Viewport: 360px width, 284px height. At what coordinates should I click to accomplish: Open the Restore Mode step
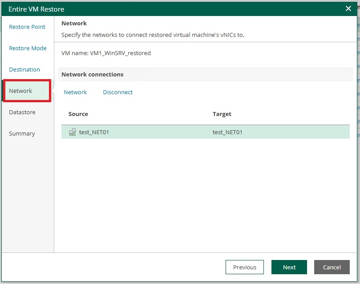point(28,48)
